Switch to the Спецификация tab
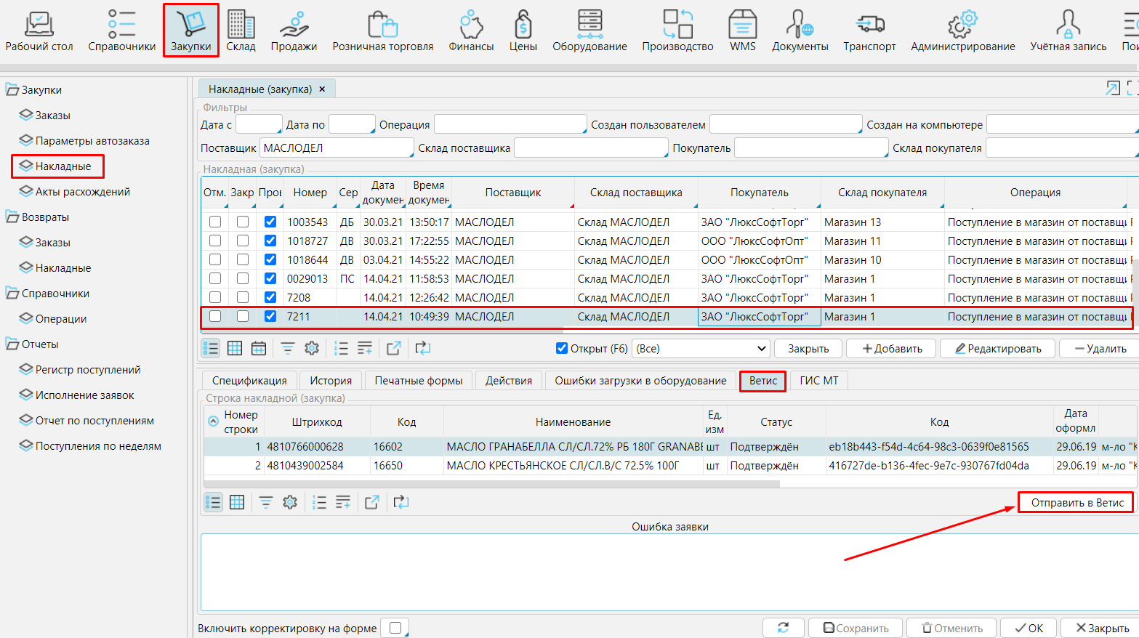 pos(249,381)
